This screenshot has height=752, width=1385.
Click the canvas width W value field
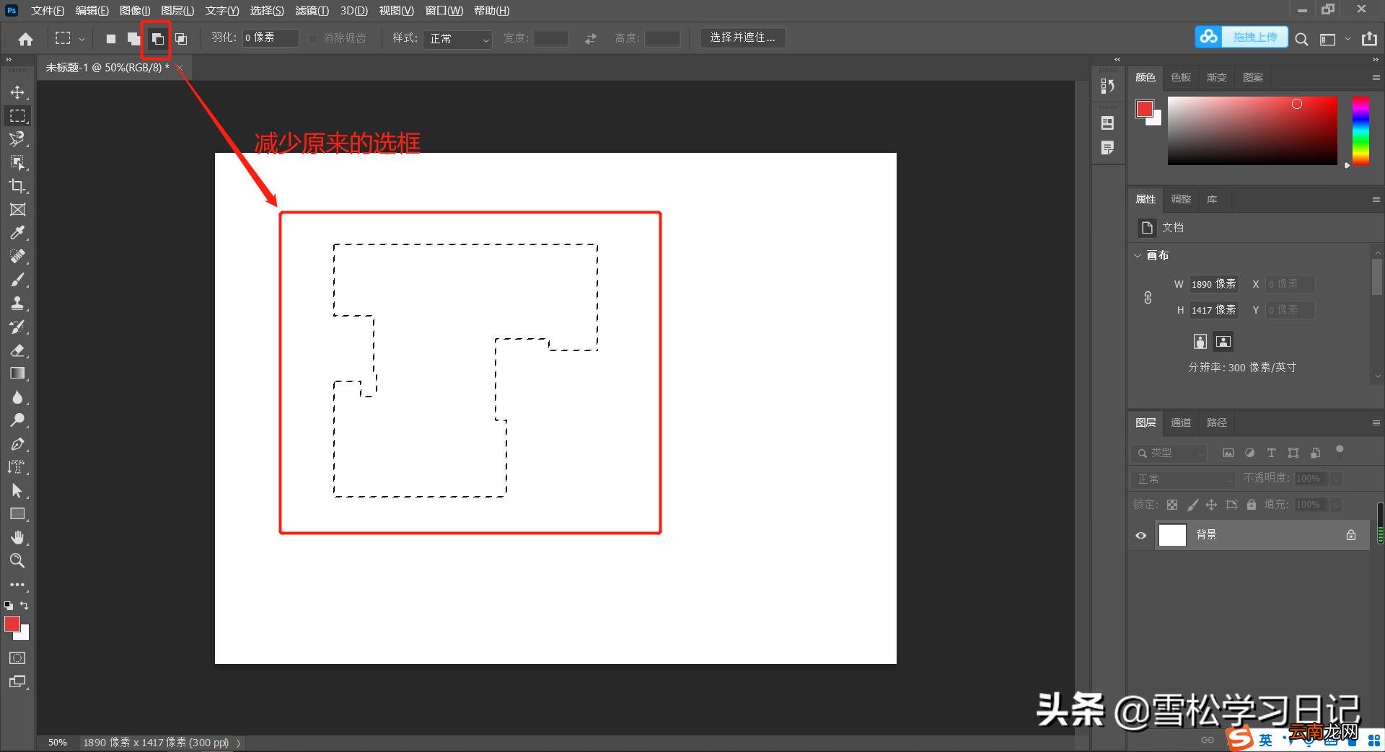(x=1213, y=284)
